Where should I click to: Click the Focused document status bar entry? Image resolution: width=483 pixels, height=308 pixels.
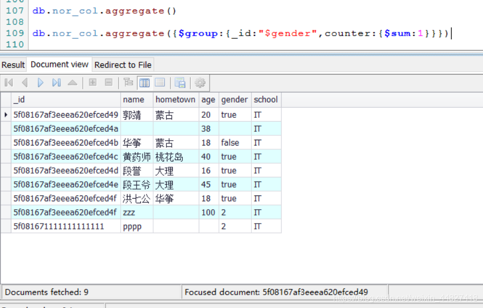[x=276, y=292]
